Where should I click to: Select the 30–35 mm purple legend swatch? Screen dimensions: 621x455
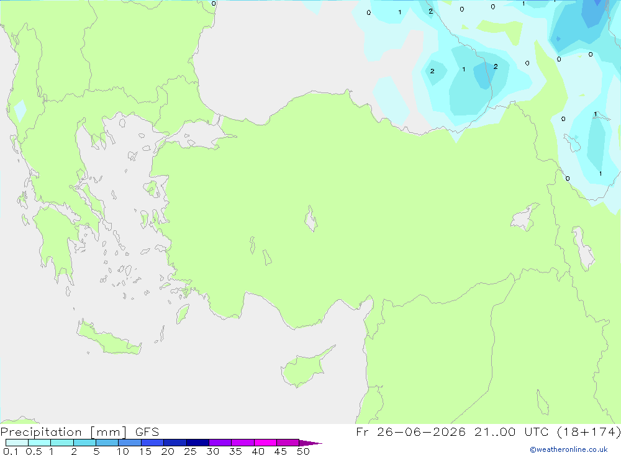click(220, 443)
